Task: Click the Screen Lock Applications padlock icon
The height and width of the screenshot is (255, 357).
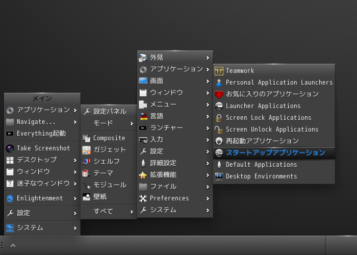Action: (219, 118)
